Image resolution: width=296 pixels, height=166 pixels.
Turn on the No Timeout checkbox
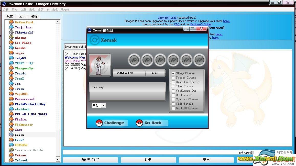pos(173,95)
